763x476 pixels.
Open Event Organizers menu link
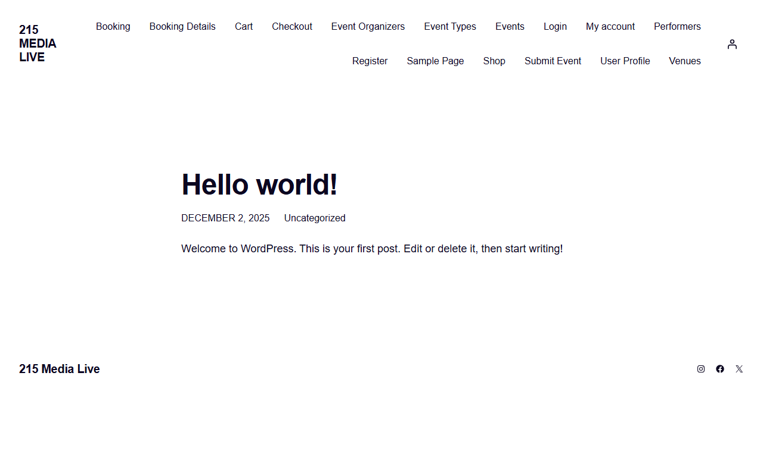click(x=368, y=26)
